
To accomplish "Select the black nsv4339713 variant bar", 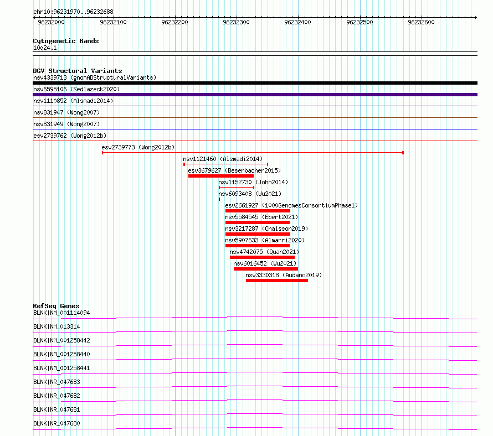I will click(255, 83).
